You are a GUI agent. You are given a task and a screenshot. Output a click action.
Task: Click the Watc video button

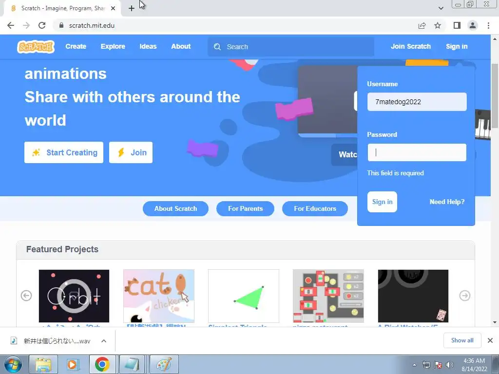pos(345,154)
